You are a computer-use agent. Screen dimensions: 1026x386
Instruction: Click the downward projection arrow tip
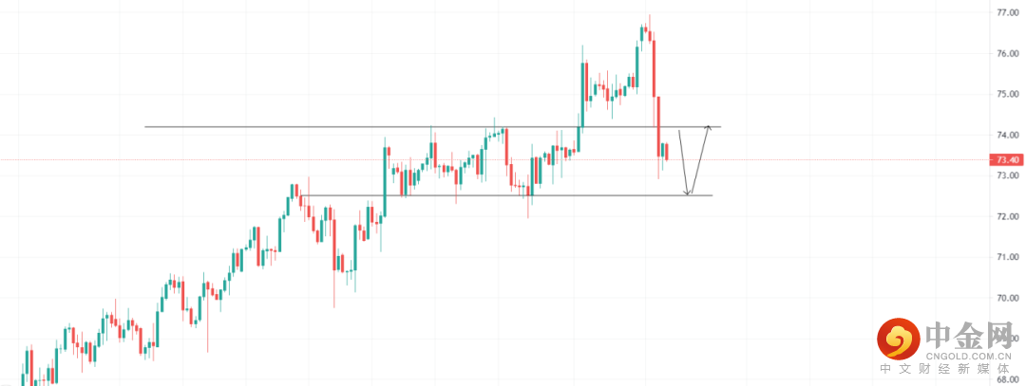click(688, 194)
